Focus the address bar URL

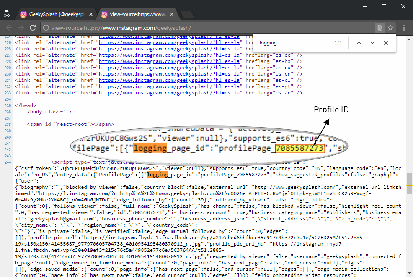pyautogui.click(x=121, y=28)
